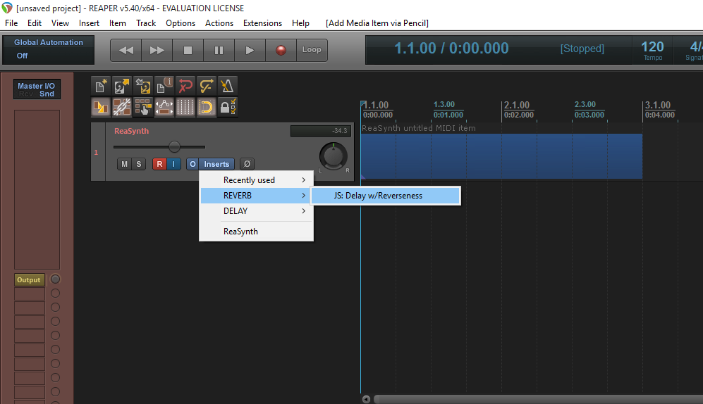Click the ReaSynth pan knob
This screenshot has height=404, width=703.
click(333, 156)
